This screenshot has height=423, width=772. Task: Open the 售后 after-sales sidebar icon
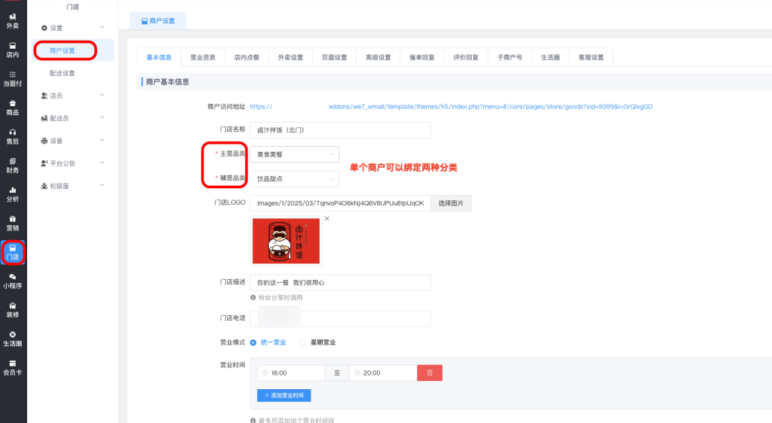click(x=13, y=136)
